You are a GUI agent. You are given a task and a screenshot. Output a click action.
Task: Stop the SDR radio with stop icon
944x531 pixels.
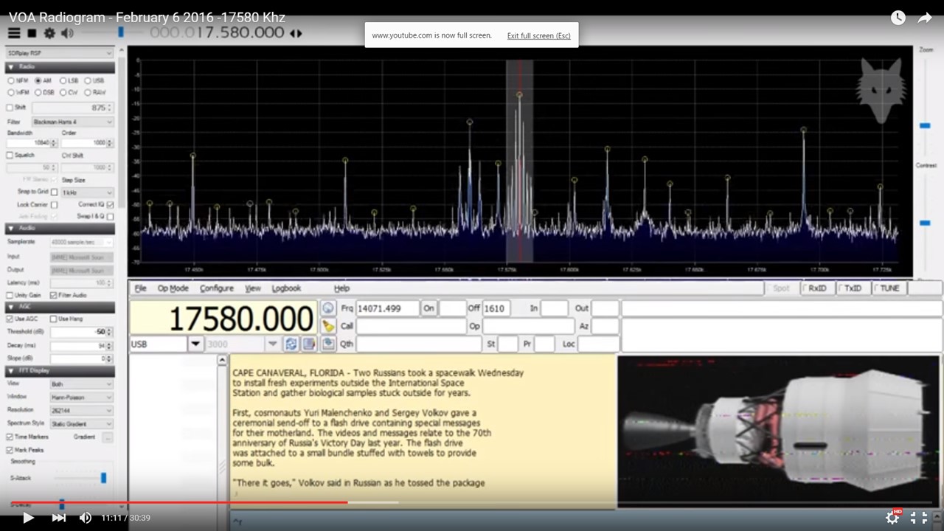pos(32,33)
